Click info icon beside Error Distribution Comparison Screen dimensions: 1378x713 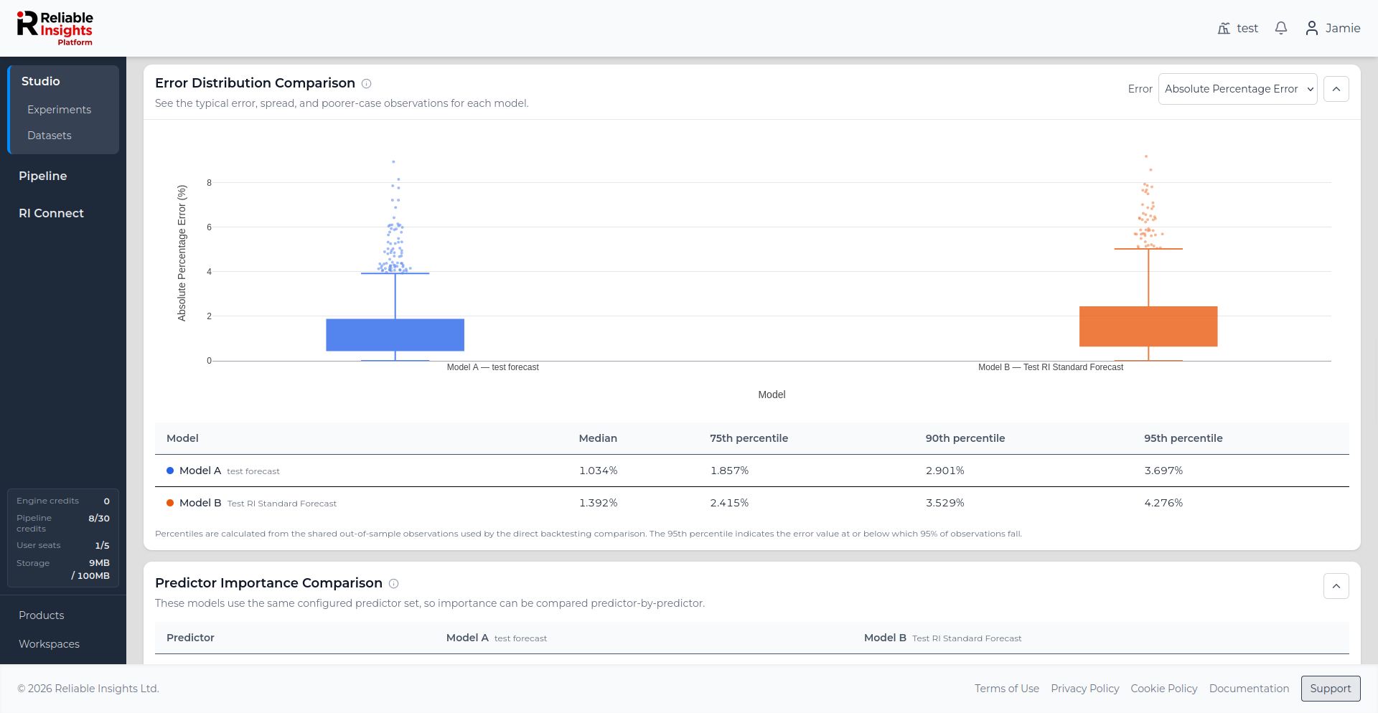pyautogui.click(x=366, y=83)
